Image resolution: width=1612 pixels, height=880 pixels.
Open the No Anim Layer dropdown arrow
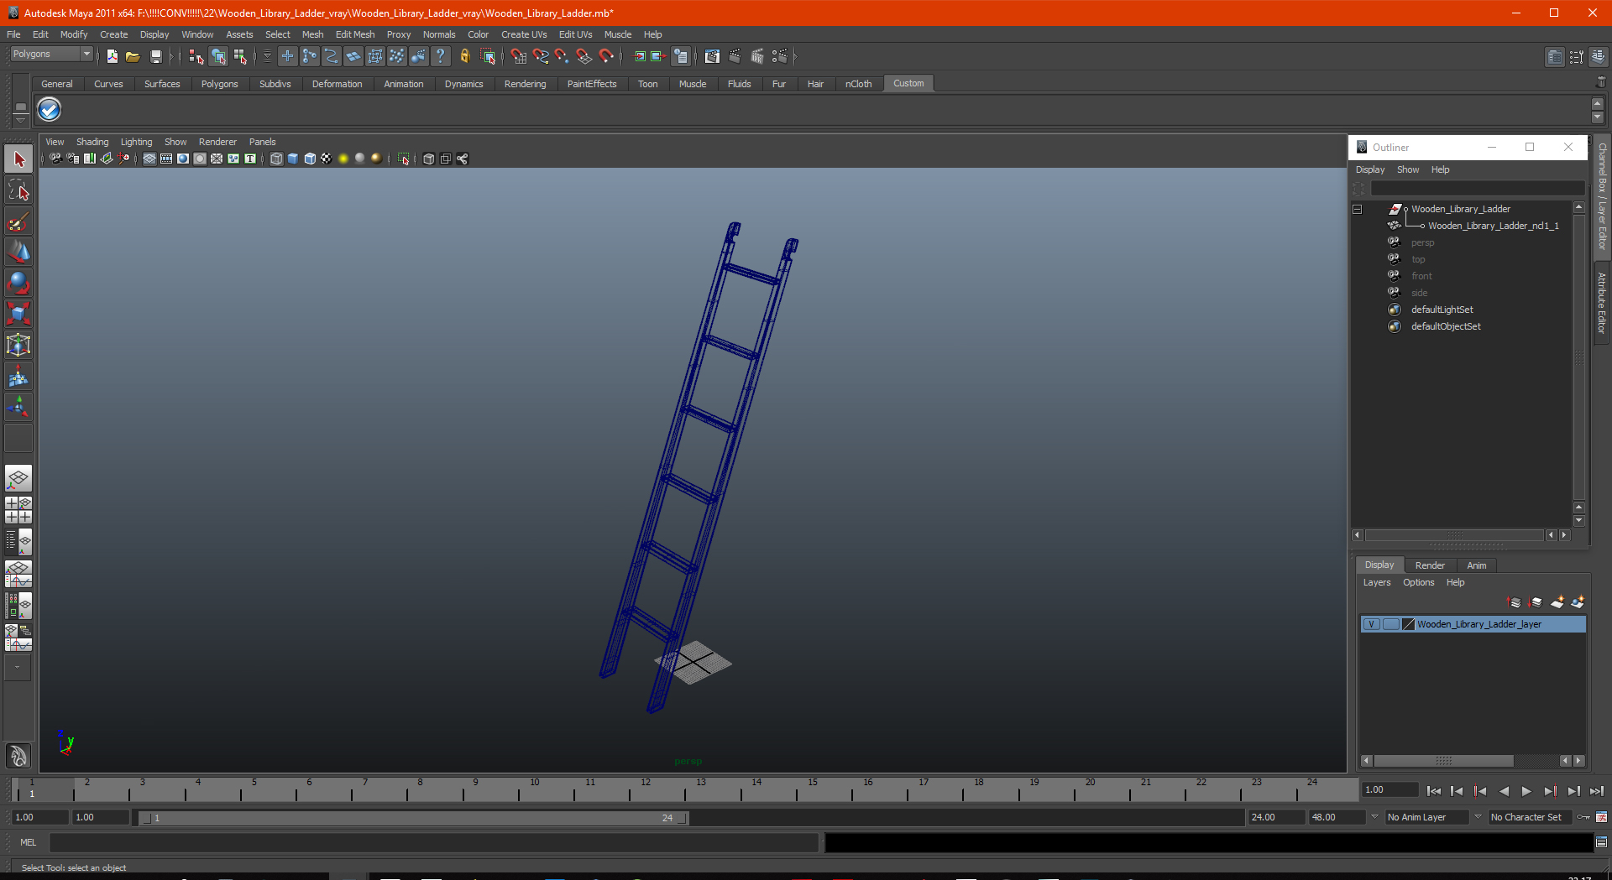(x=1374, y=817)
